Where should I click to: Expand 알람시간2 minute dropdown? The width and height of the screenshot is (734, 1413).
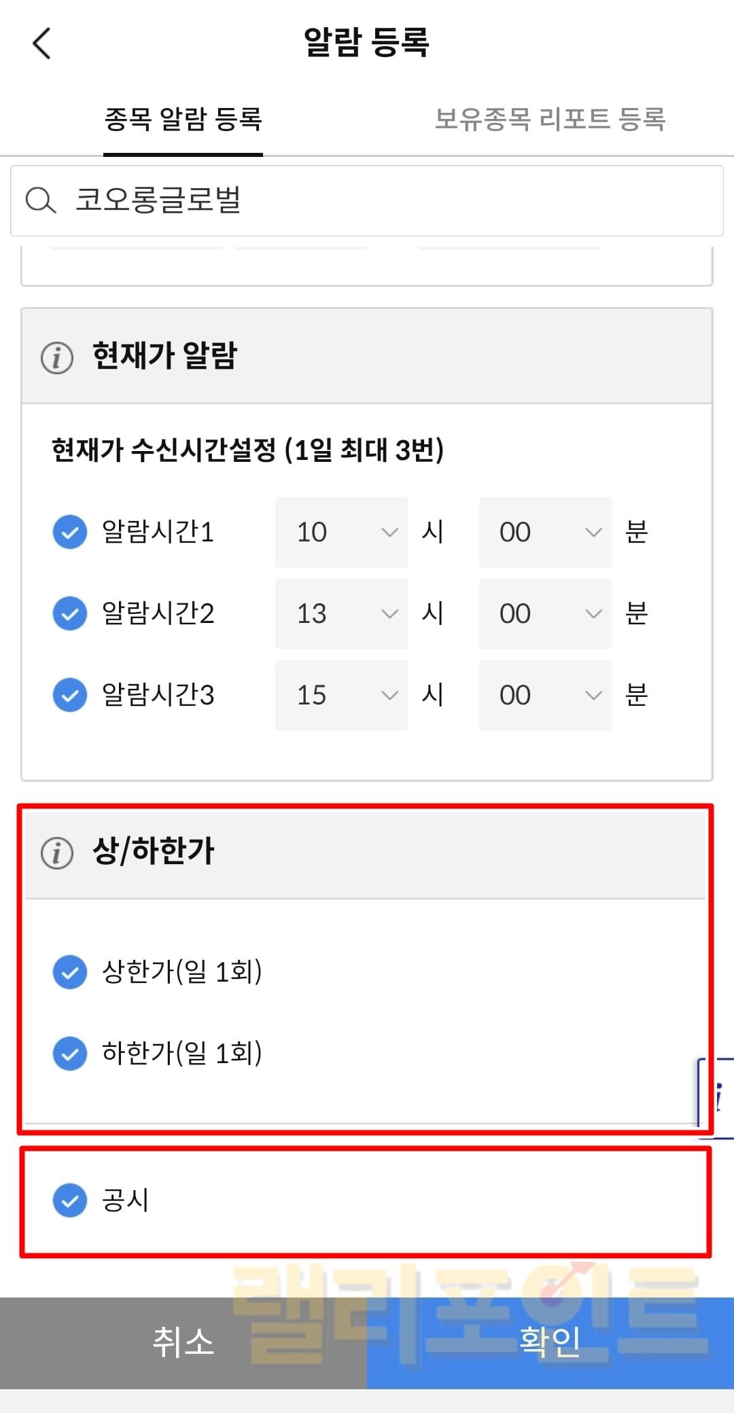[545, 613]
